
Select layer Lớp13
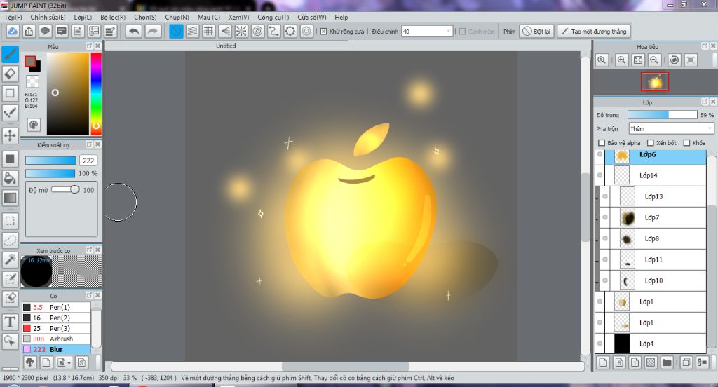(653, 196)
